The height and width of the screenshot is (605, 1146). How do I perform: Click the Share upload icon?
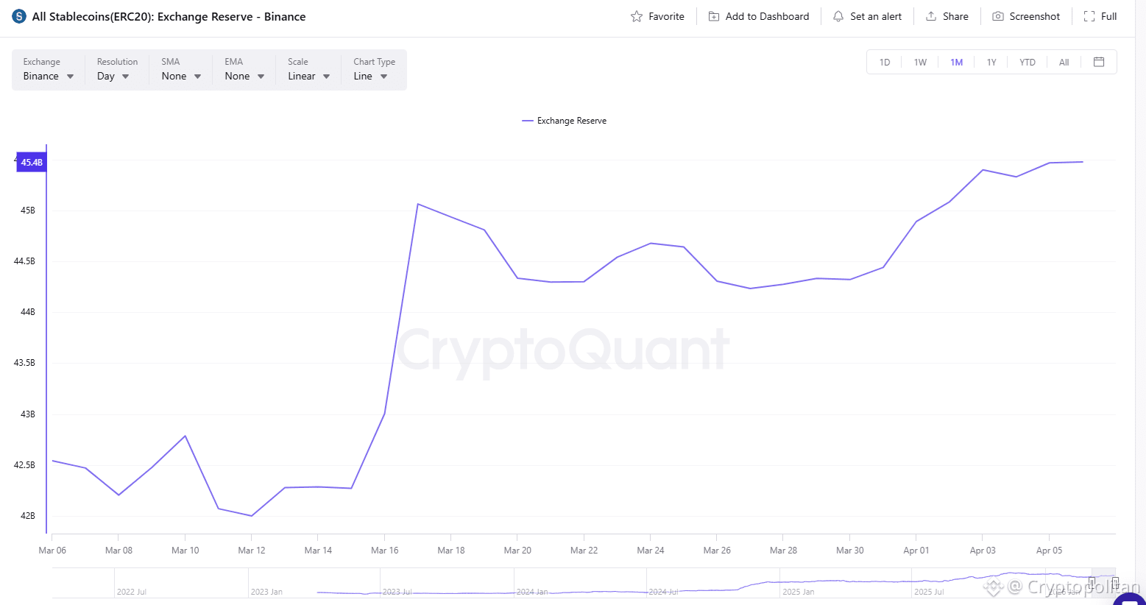(931, 17)
